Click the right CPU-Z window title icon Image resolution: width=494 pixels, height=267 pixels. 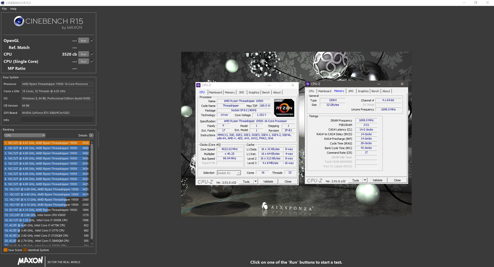[308, 84]
